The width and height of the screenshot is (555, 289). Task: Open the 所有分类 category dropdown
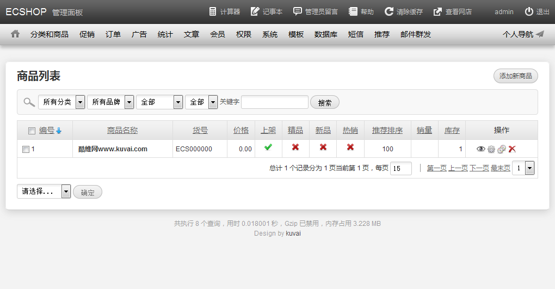pyautogui.click(x=61, y=102)
